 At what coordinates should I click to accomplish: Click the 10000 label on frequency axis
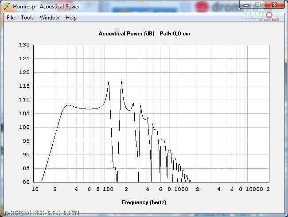tap(254, 189)
